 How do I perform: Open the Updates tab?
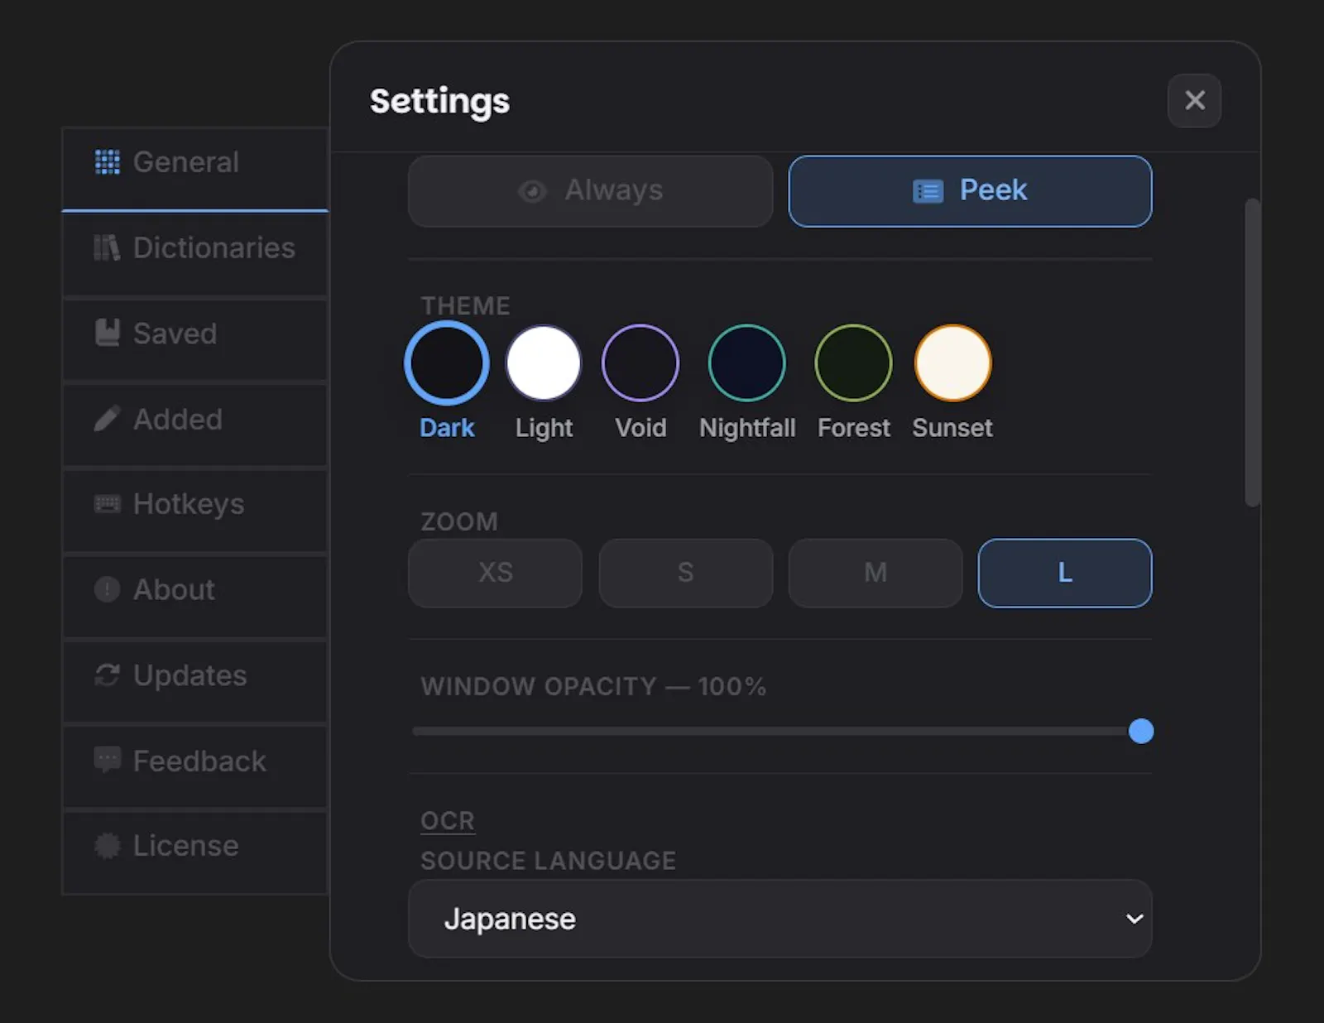[195, 681]
